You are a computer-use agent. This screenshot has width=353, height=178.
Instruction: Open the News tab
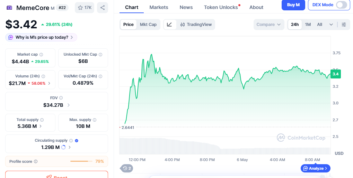[186, 7]
